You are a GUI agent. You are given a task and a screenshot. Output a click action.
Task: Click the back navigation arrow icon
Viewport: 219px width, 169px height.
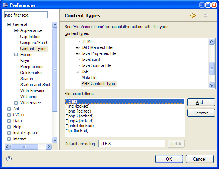(193, 15)
